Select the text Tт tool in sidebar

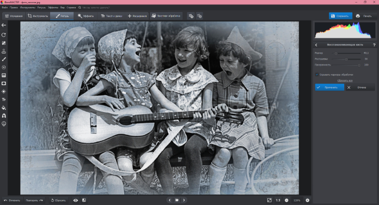coord(4,99)
